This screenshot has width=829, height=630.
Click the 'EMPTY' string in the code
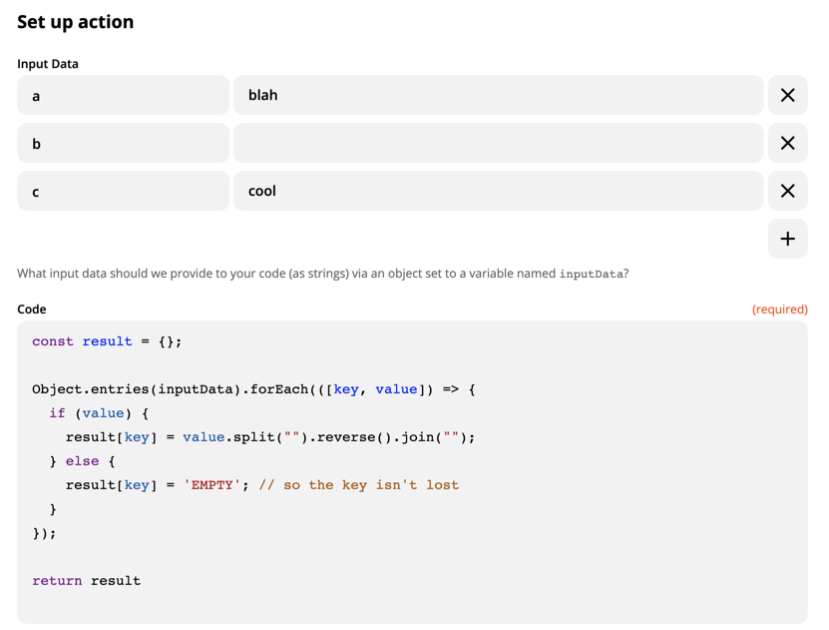pyautogui.click(x=212, y=485)
